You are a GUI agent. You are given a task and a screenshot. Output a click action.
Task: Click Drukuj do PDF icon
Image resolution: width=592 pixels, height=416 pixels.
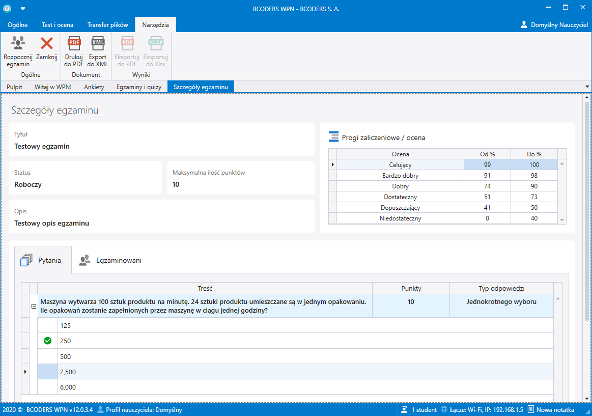[74, 43]
